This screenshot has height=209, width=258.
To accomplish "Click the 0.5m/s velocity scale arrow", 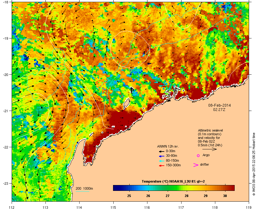I will pos(209,149).
